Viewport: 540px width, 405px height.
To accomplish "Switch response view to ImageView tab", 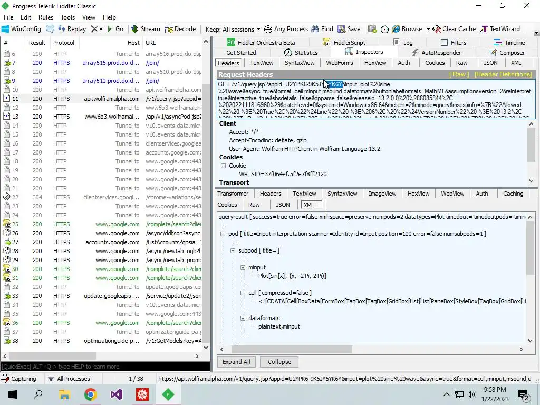I will click(x=382, y=194).
